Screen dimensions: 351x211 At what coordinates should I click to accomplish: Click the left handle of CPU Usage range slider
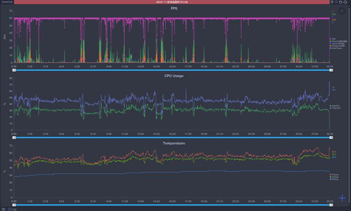14,138
